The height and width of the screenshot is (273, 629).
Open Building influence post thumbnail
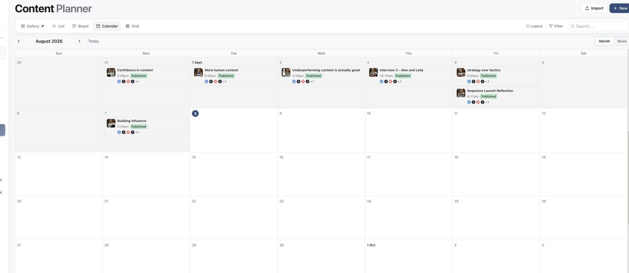pos(111,123)
